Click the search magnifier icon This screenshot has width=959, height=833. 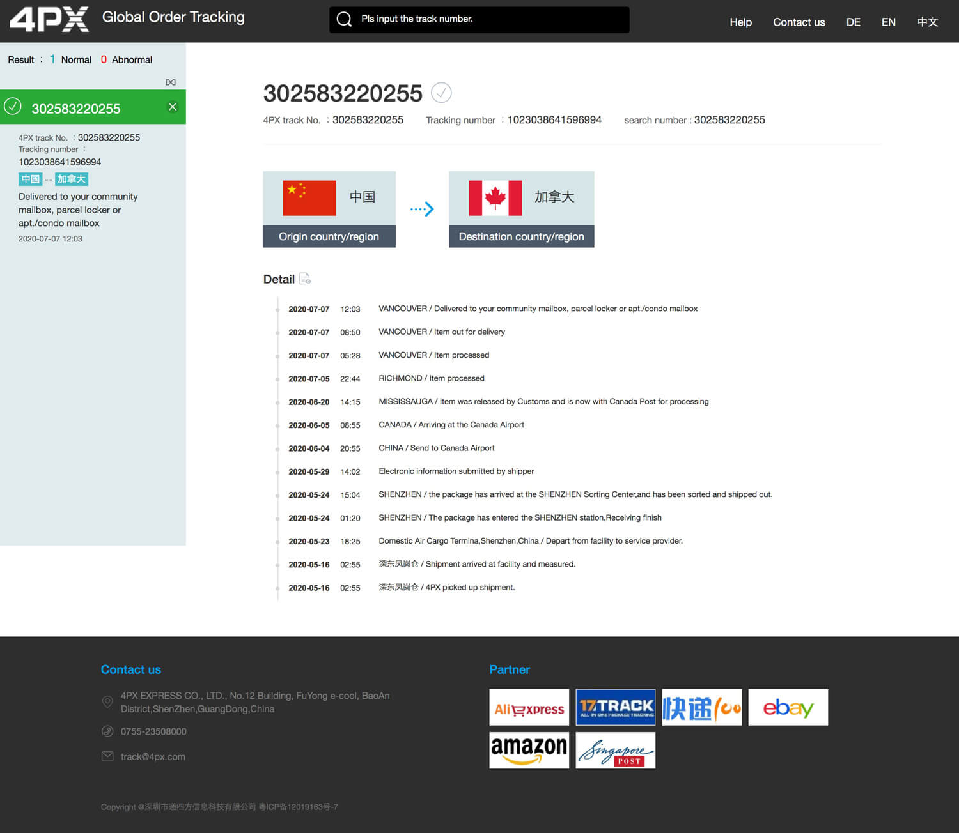[x=344, y=19]
